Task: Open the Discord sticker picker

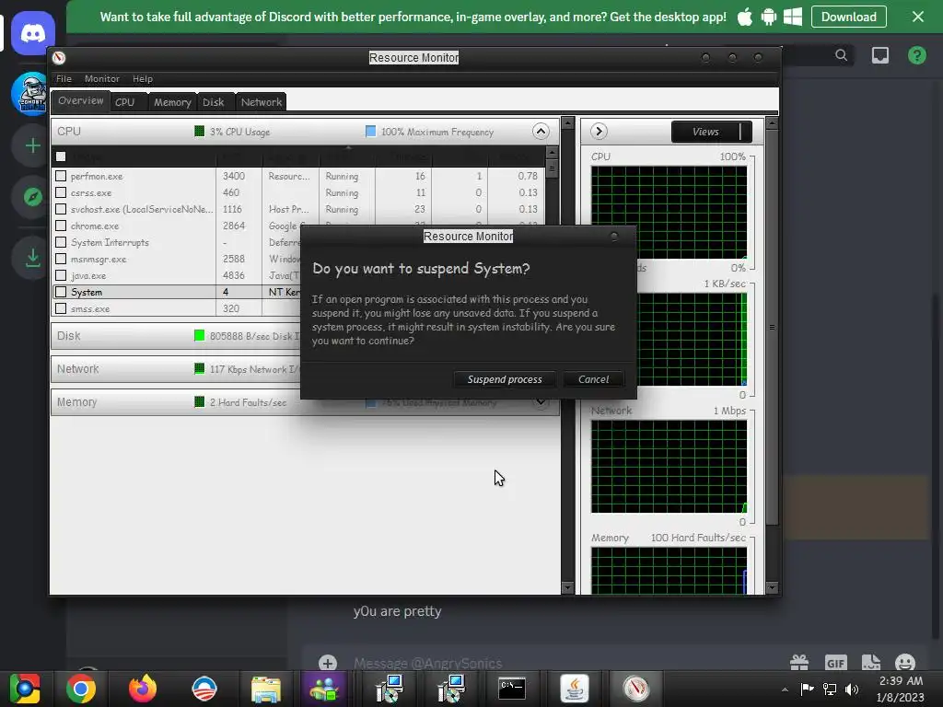Action: point(871,663)
